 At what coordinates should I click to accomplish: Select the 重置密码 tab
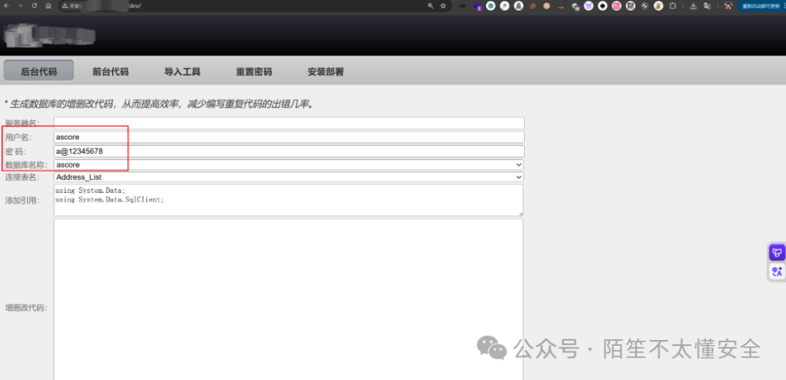click(x=254, y=71)
